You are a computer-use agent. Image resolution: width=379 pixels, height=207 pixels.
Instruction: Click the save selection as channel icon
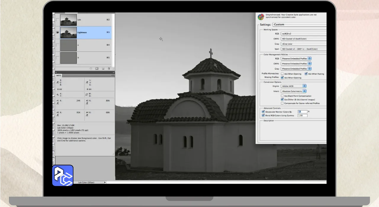point(97,68)
